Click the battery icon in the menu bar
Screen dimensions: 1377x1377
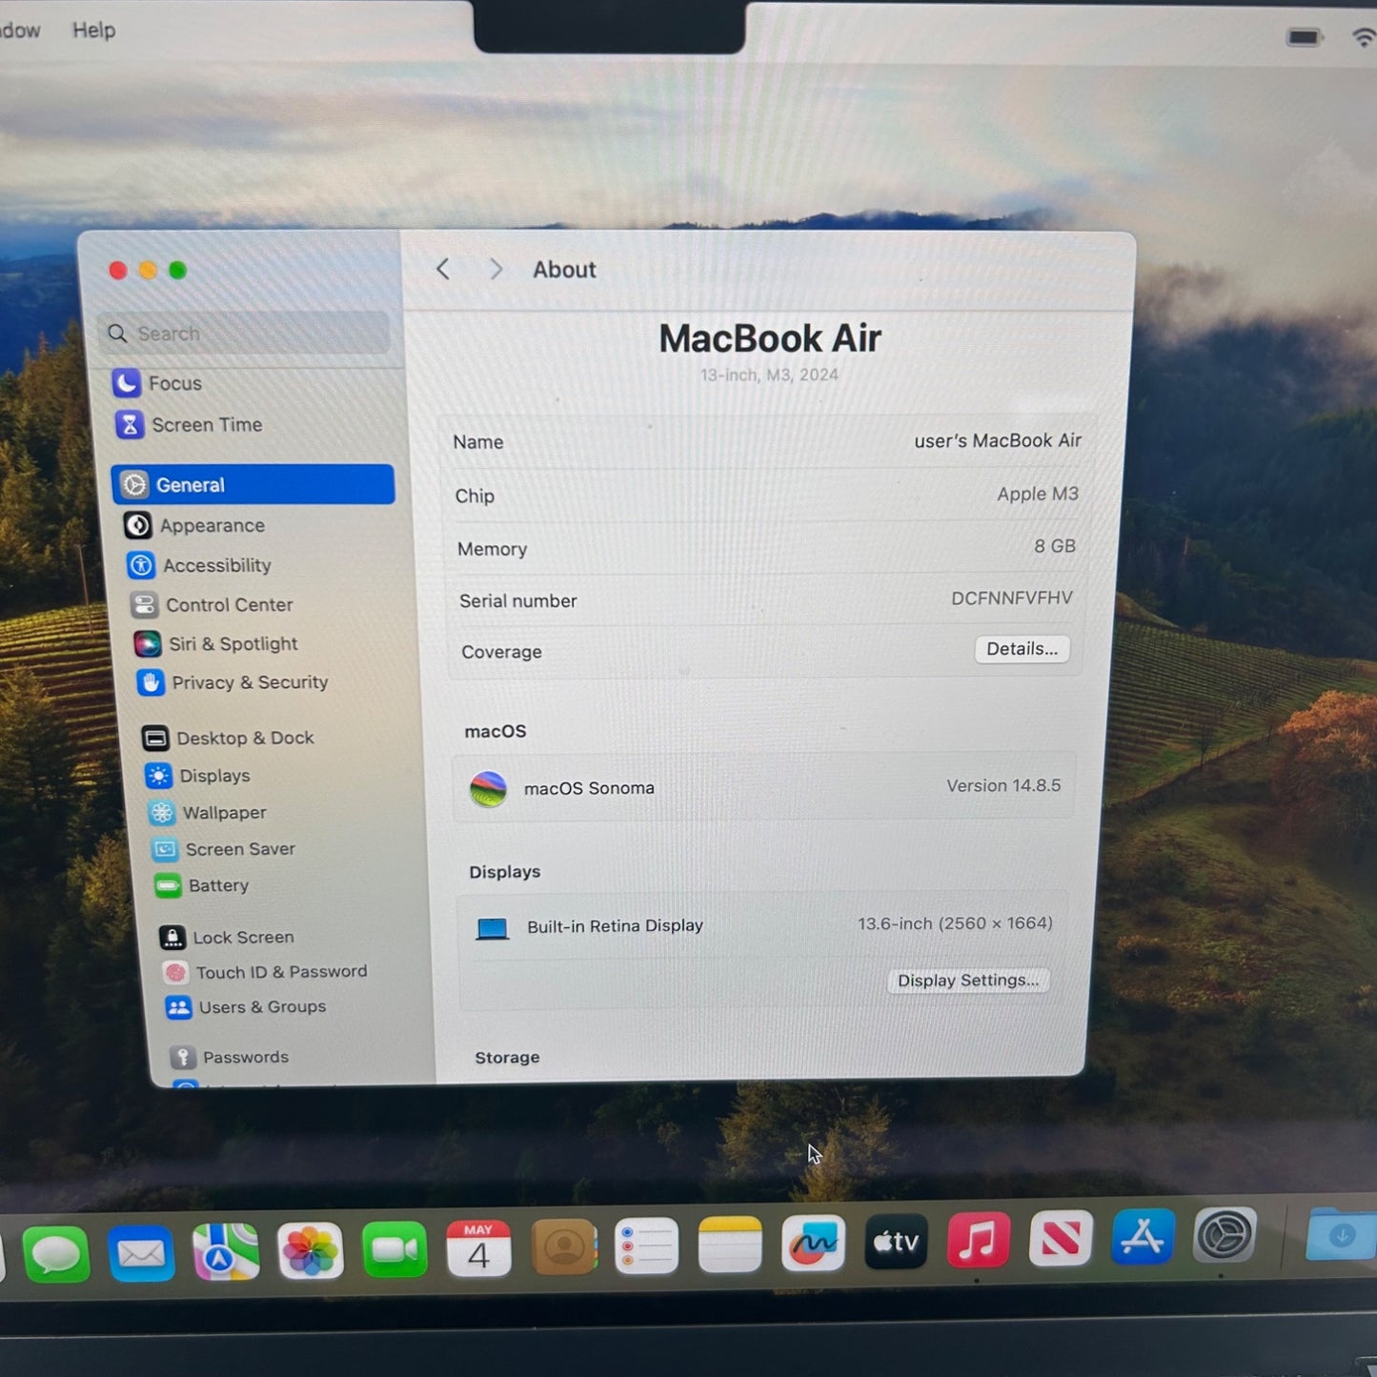(x=1305, y=37)
